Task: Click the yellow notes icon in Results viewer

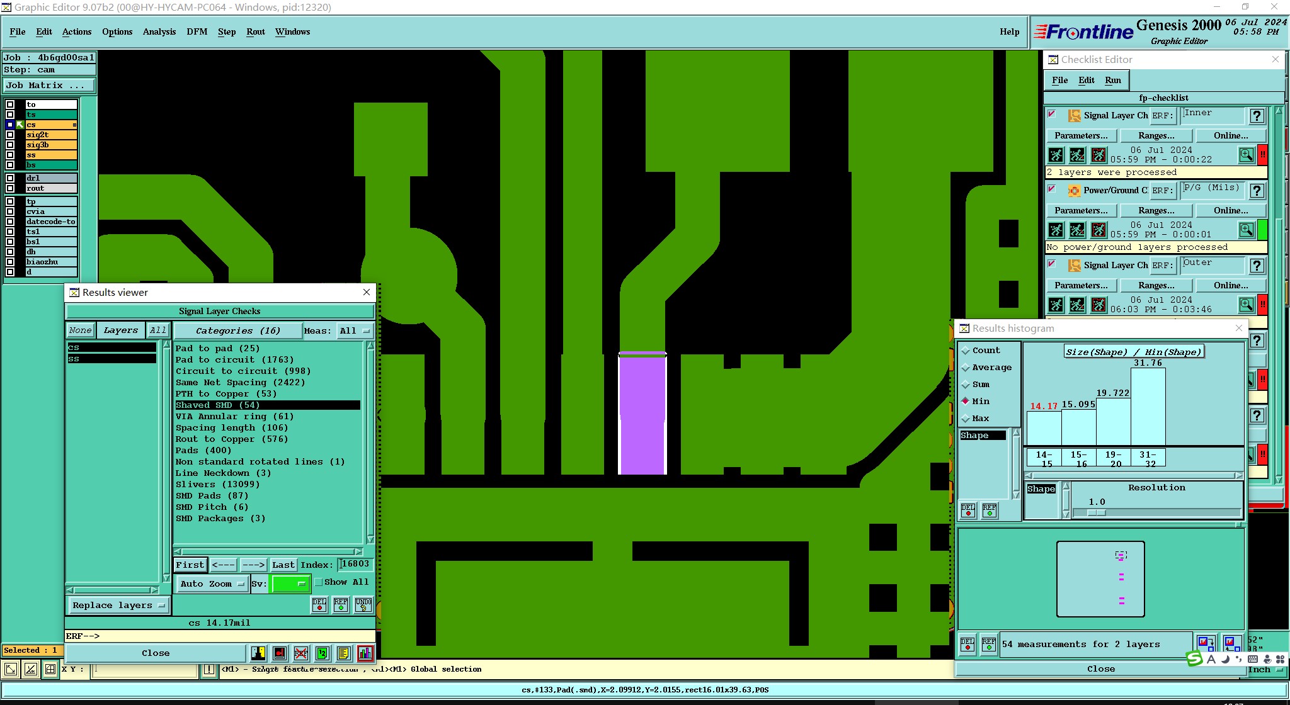Action: point(343,653)
